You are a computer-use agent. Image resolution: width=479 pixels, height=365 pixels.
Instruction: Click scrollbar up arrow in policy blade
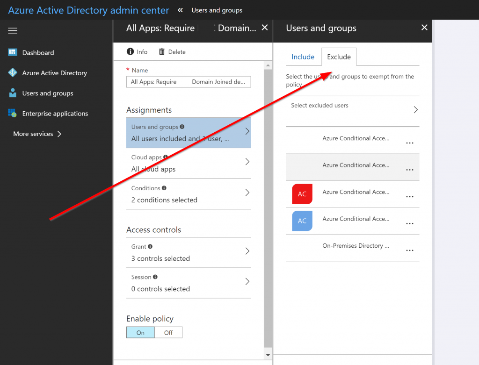(268, 65)
